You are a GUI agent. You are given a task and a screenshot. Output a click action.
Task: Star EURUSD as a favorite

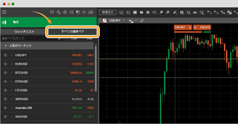click(x=6, y=64)
